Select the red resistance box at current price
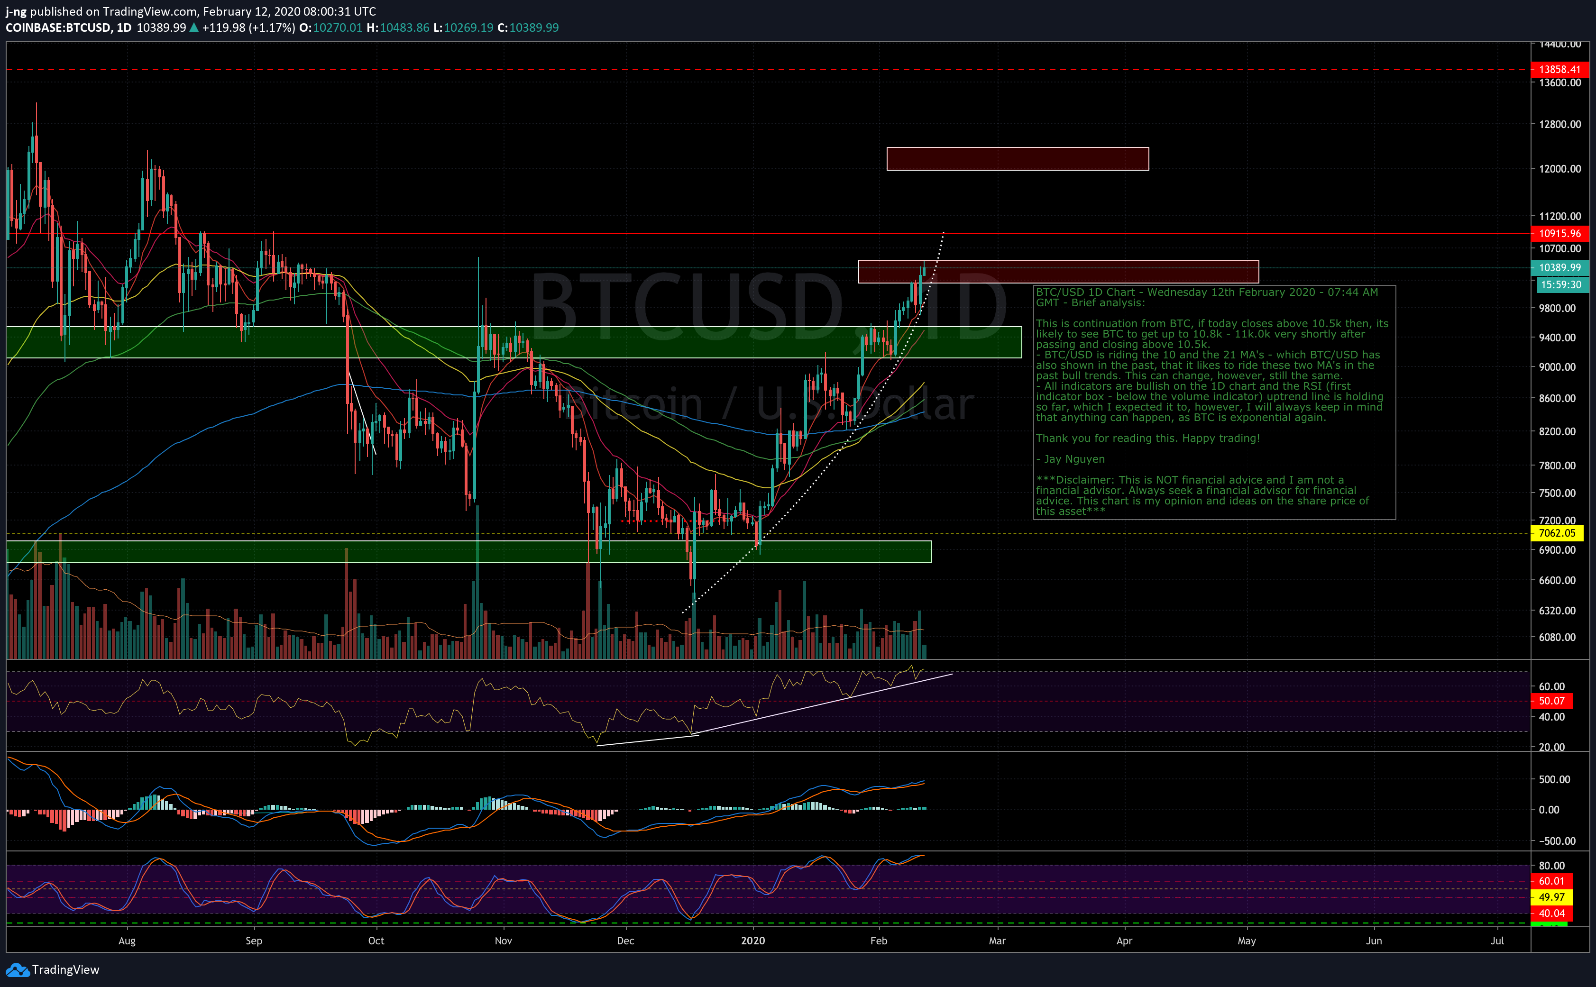 pyautogui.click(x=1058, y=272)
